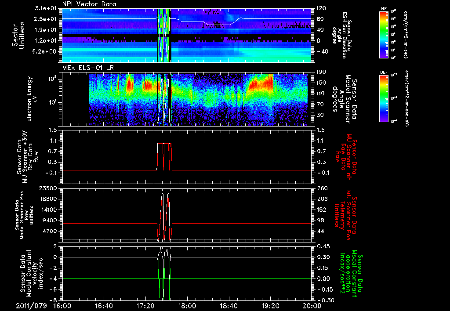Click the 16:40 time axis label
450x311 pixels.
(x=104, y=306)
